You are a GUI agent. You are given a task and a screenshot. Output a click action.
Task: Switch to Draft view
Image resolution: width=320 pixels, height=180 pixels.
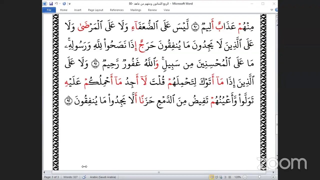[229, 177]
